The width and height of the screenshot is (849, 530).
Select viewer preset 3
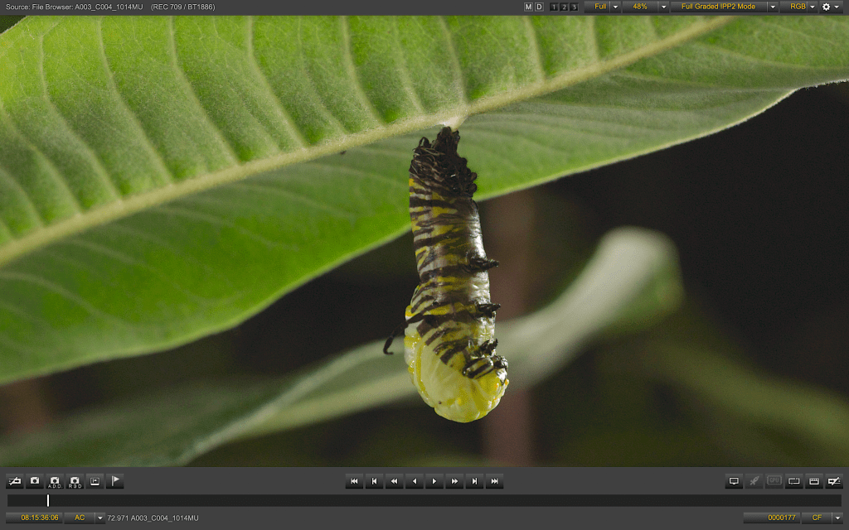click(x=574, y=7)
